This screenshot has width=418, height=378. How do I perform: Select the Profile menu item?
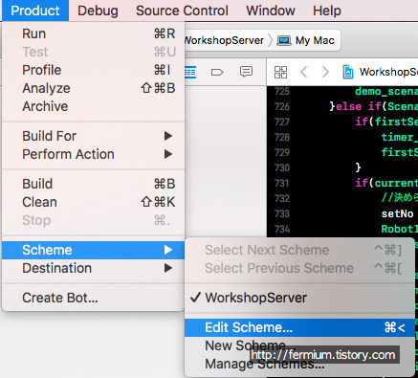pyautogui.click(x=93, y=70)
